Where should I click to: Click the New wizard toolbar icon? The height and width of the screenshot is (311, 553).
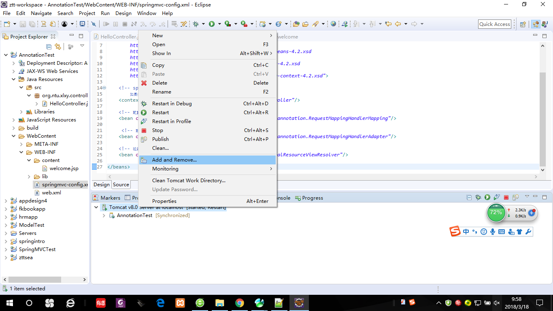click(7, 24)
